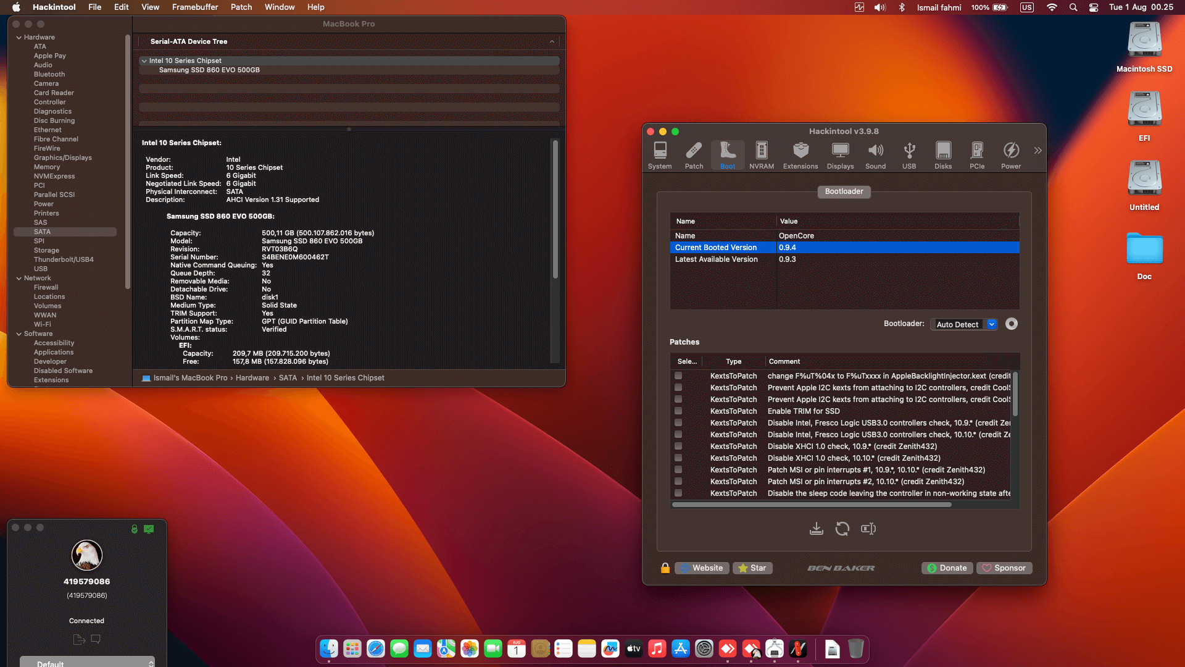Toggle the lock icon beside the Website button
This screenshot has width=1185, height=667.
(665, 568)
